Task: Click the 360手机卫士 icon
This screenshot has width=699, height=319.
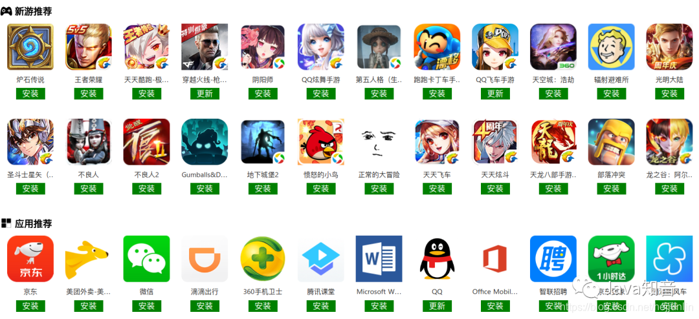Action: pos(263,259)
